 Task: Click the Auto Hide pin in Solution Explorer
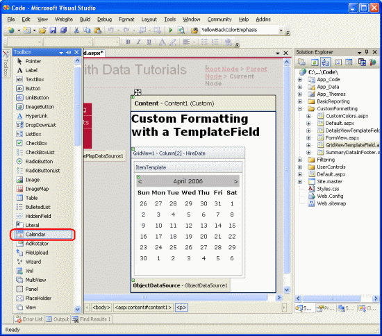[367, 52]
